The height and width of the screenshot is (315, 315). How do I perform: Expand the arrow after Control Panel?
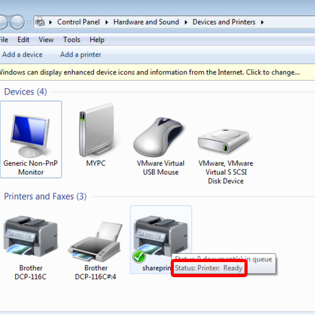coord(106,22)
